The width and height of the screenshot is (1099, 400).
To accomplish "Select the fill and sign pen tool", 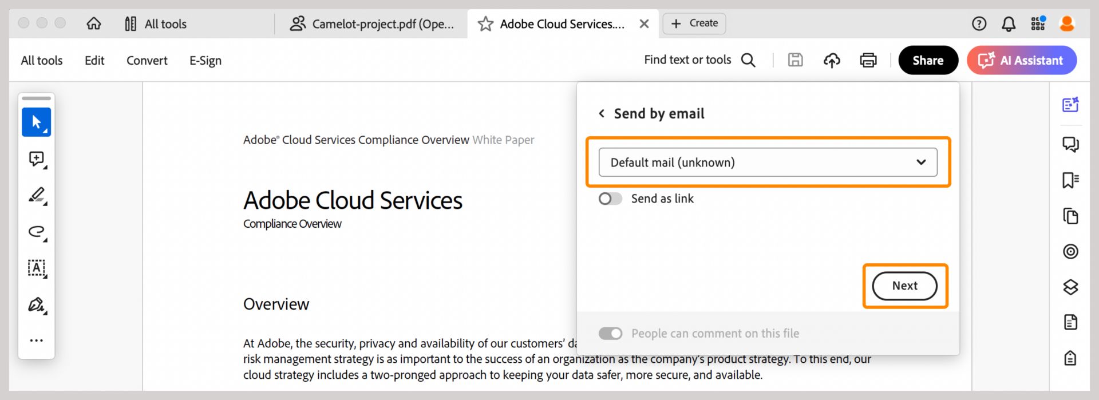I will pos(37,304).
